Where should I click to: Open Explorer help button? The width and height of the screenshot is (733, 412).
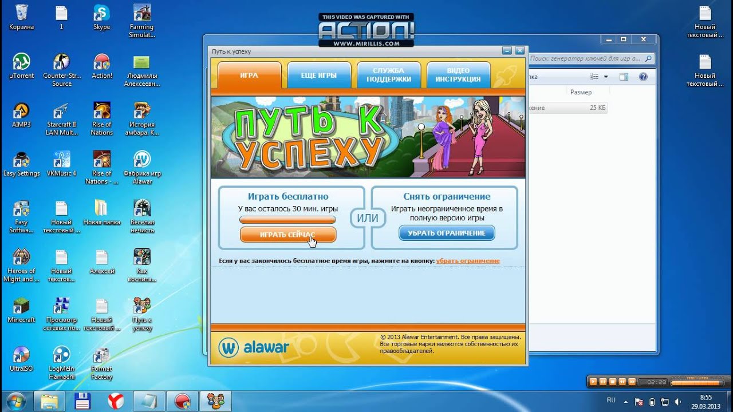coord(643,77)
